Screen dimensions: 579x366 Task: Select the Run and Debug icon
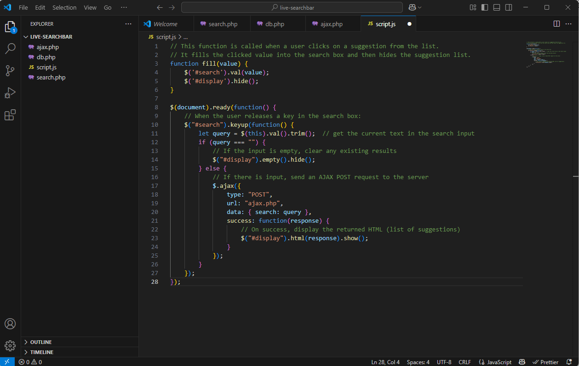click(x=10, y=93)
